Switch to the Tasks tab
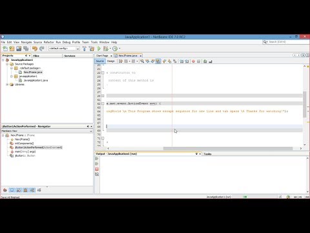 click(x=207, y=154)
